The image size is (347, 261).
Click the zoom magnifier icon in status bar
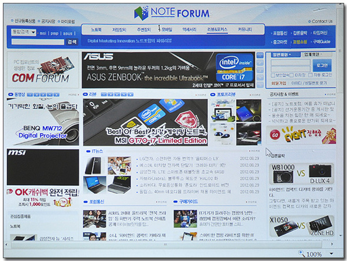coord(302,253)
